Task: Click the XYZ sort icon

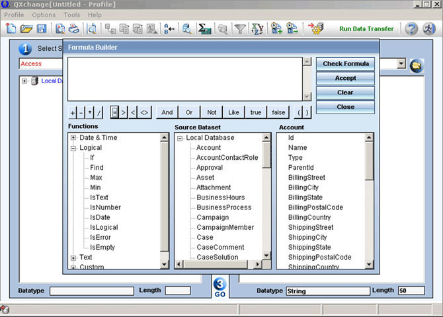Action: pos(257,29)
